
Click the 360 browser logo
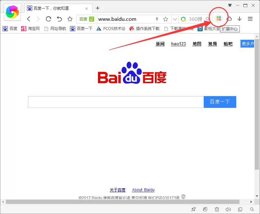[x=12, y=12]
